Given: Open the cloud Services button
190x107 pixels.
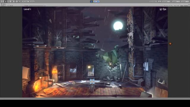Looking at the screenshot, I should (160, 1).
